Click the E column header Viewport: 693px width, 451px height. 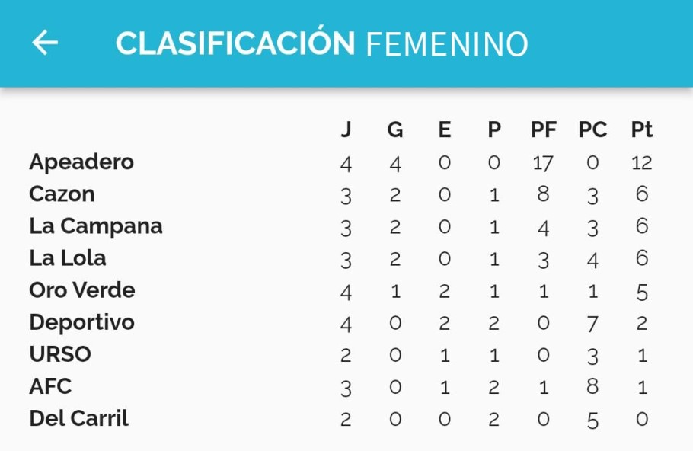pos(445,130)
